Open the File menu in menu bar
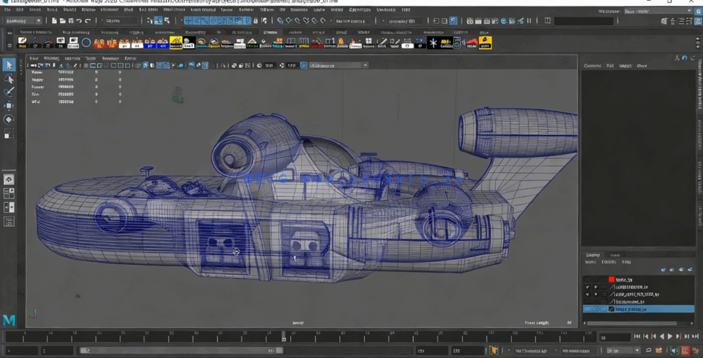The height and width of the screenshot is (358, 703). (8, 10)
